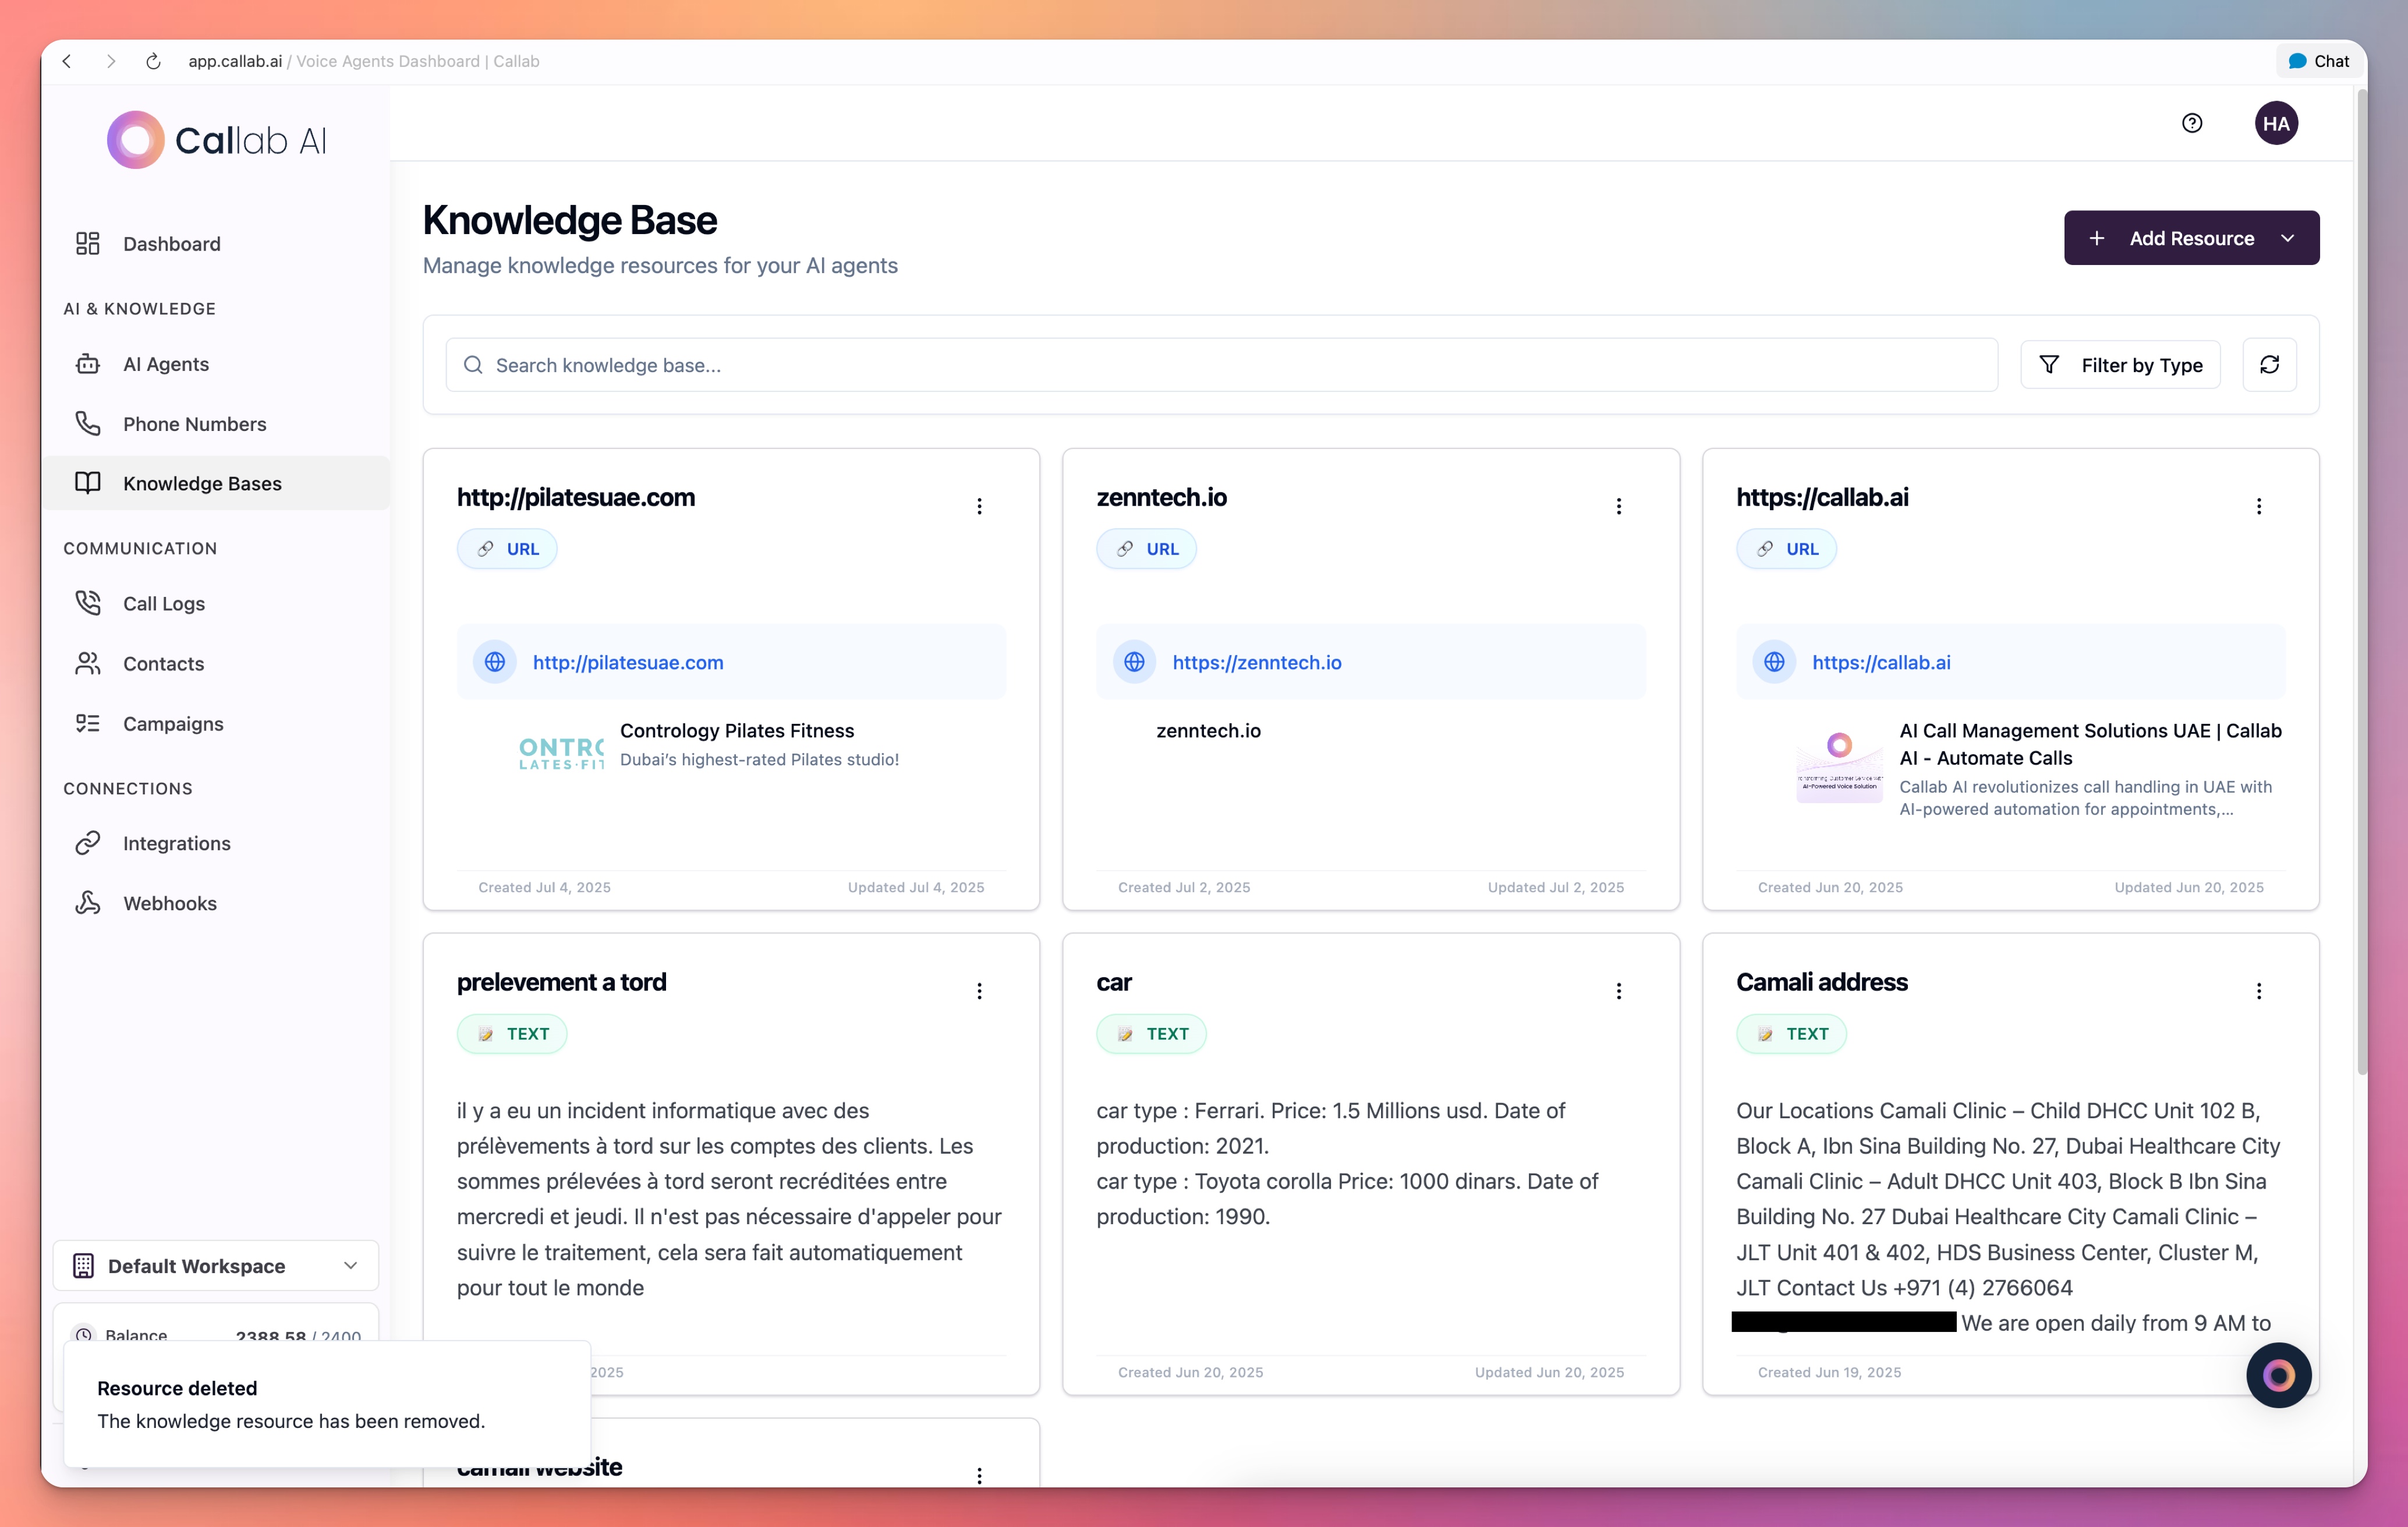Open the Filter by Type dropdown
Viewport: 2408px width, 1527px height.
(x=2120, y=365)
